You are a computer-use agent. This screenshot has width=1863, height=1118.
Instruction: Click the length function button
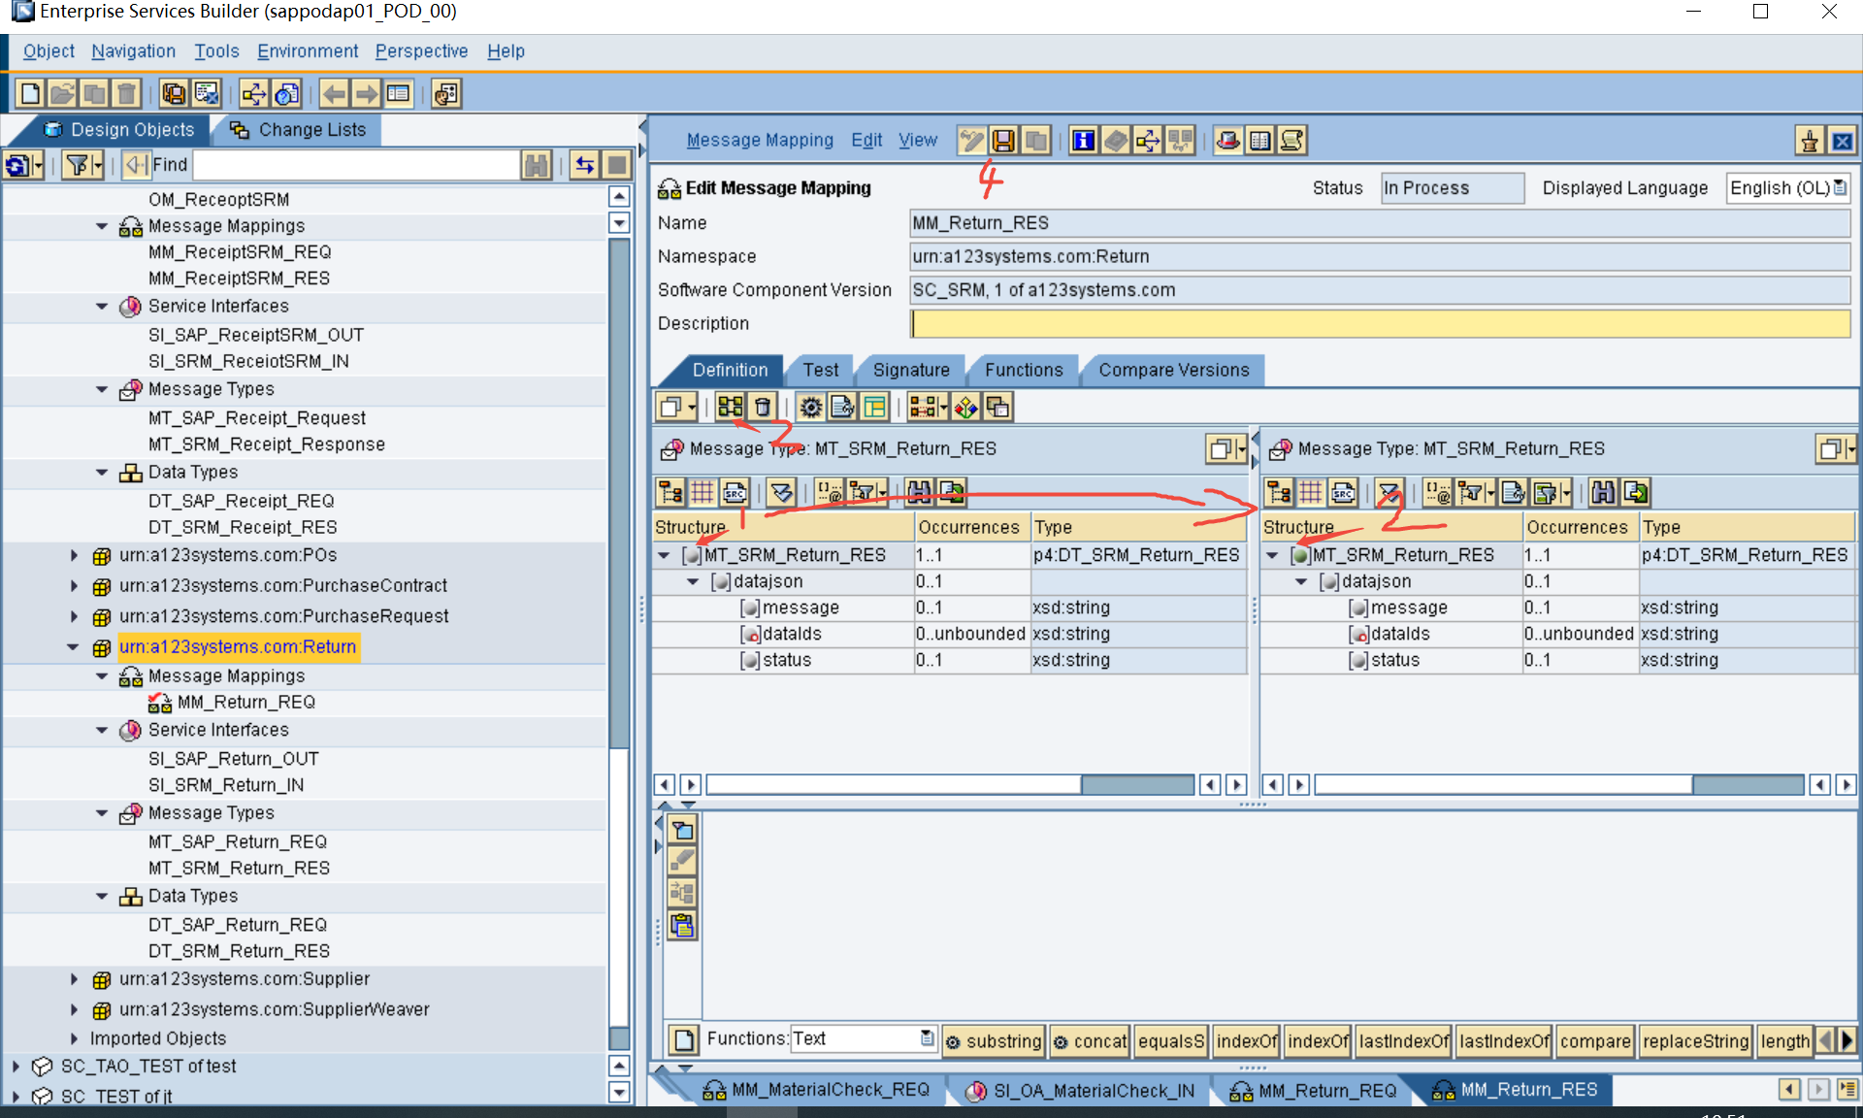pyautogui.click(x=1784, y=1041)
